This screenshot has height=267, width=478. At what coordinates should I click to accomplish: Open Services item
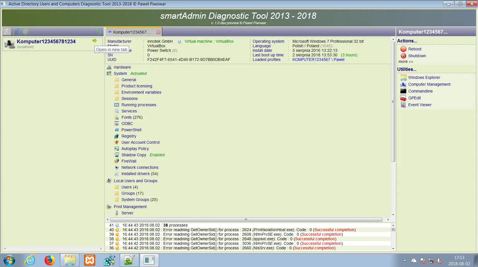(129, 111)
